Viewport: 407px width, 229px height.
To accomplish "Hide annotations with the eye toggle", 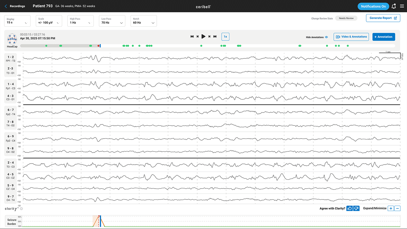I will [326, 37].
